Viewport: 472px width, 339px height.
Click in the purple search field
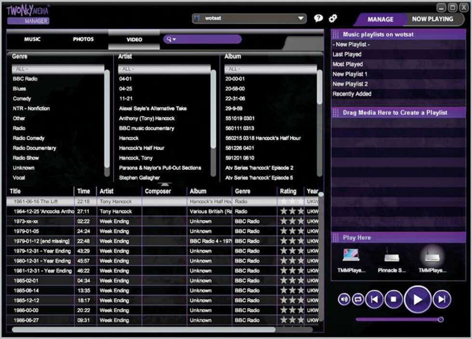click(202, 39)
